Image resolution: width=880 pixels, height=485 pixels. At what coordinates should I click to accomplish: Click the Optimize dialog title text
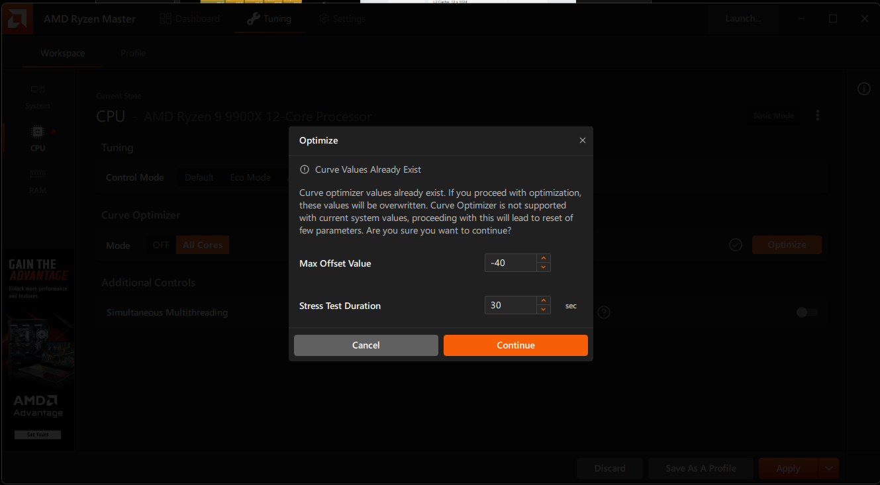[x=318, y=140]
